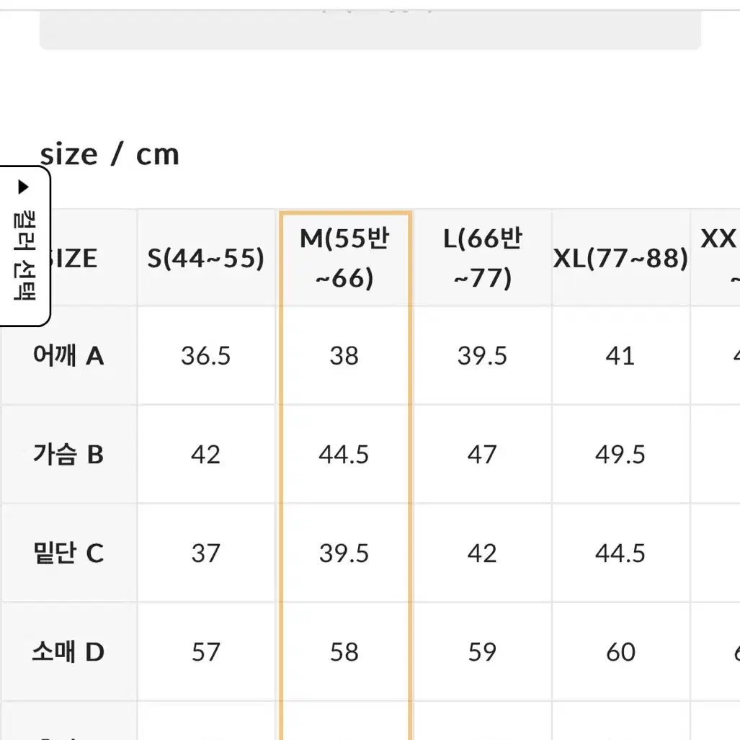The height and width of the screenshot is (740, 740).
Task: Click the size / cm heading
Action: (110, 154)
